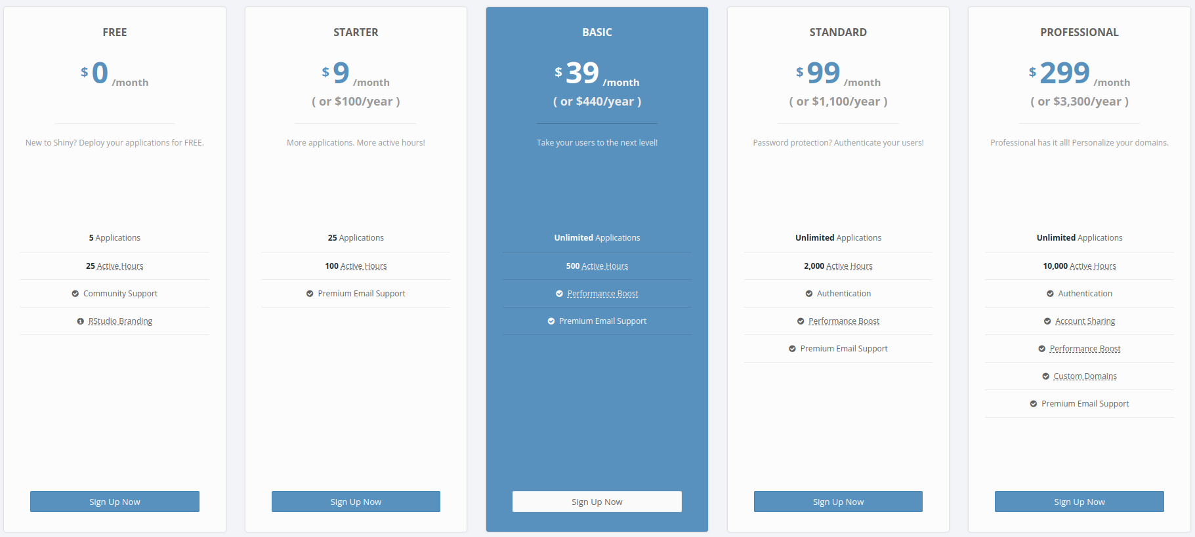Image resolution: width=1195 pixels, height=537 pixels.
Task: Click check icon beside Account Sharing
Action: coord(1047,321)
